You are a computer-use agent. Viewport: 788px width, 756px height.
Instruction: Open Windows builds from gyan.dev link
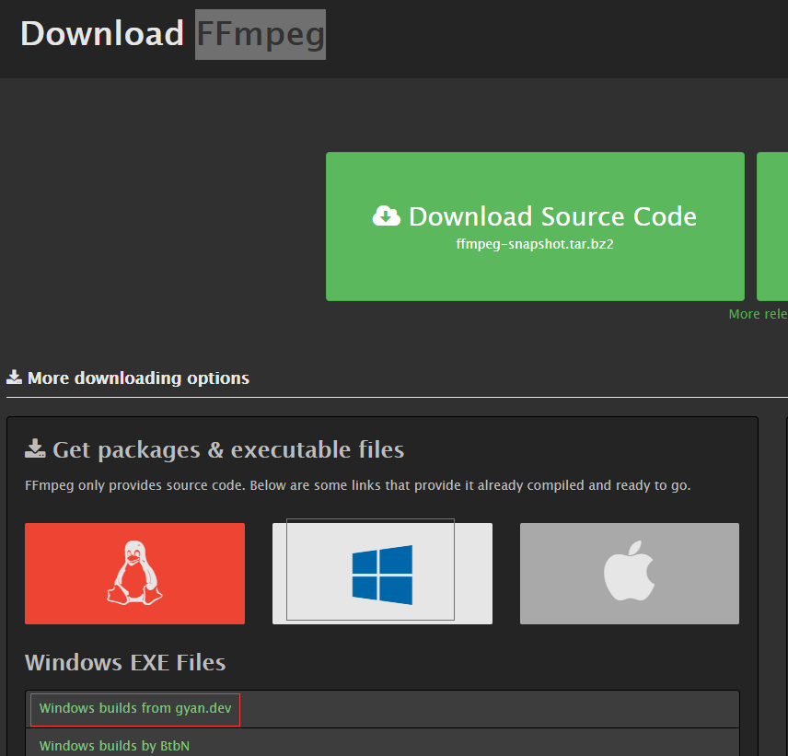click(135, 708)
